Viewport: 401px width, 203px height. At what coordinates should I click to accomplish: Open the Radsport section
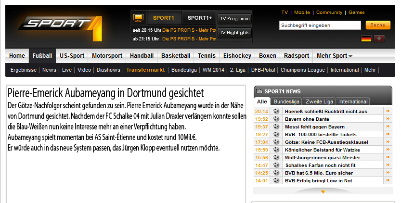coord(297,56)
